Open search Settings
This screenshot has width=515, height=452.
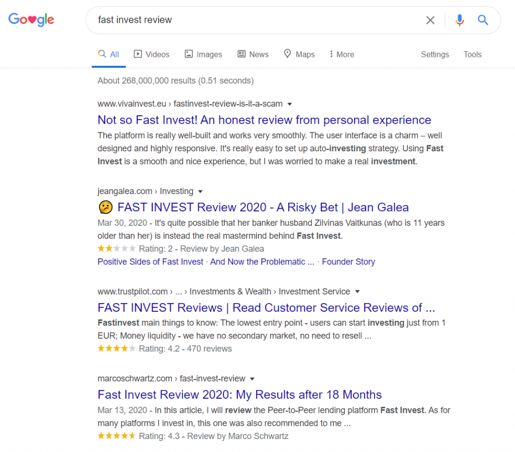coord(435,54)
